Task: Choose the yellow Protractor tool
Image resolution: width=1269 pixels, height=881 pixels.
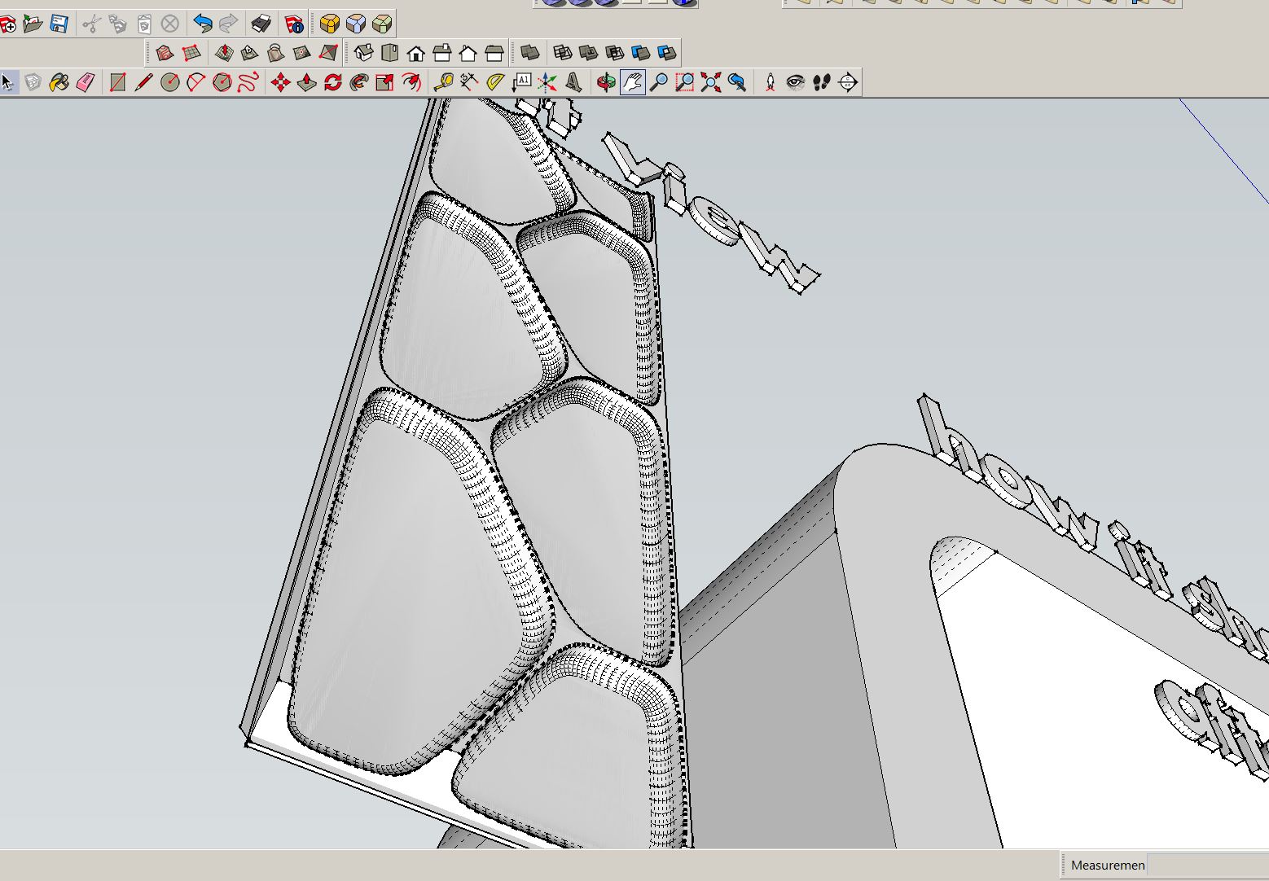Action: point(496,82)
